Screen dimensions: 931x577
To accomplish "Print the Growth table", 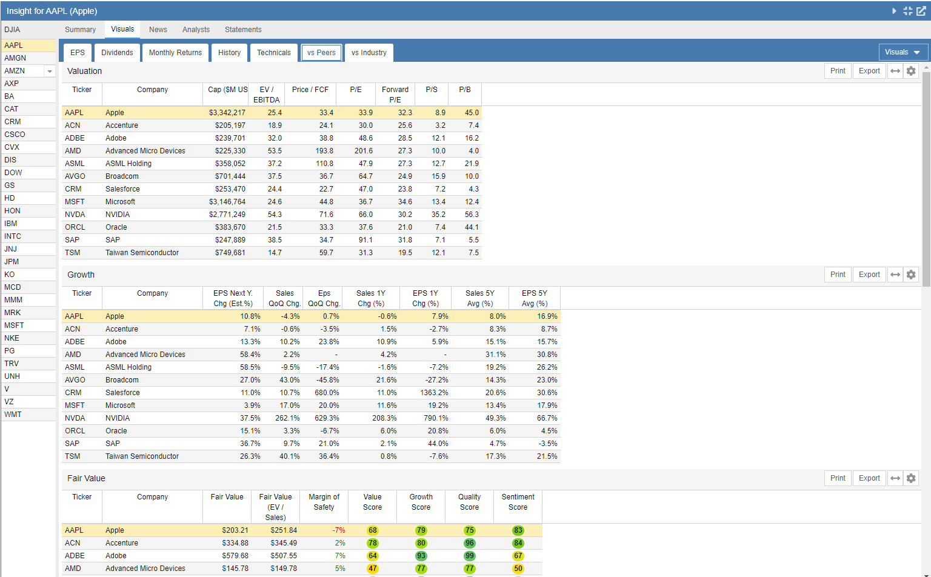I will coord(838,275).
